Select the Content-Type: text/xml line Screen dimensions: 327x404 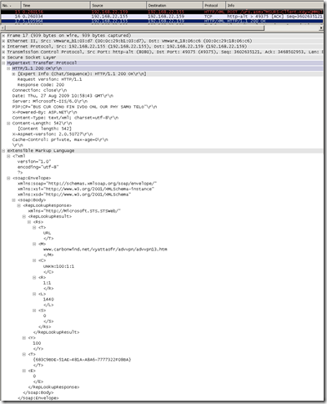tap(65, 118)
